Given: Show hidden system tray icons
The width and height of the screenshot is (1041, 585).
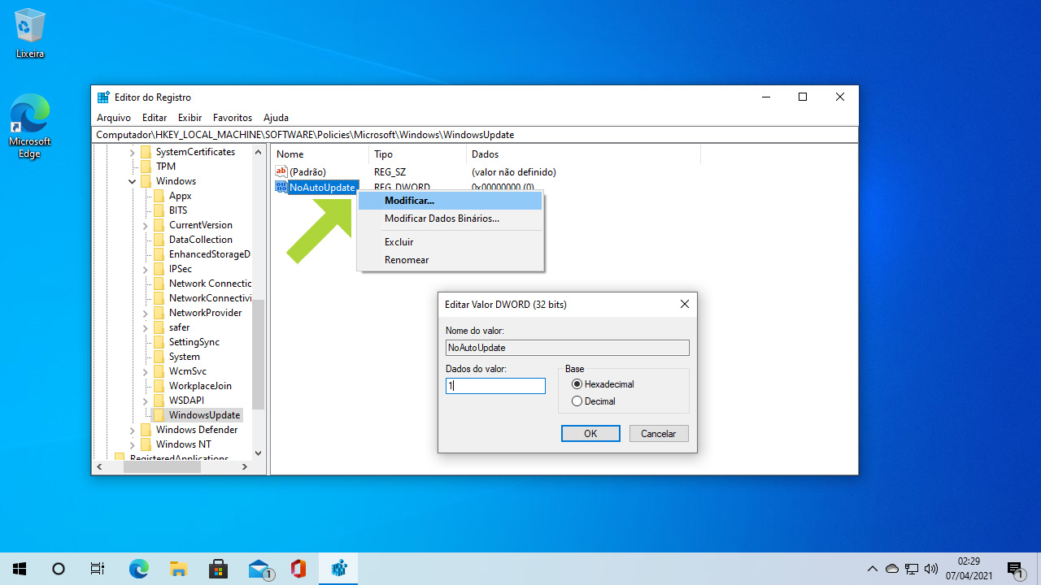Looking at the screenshot, I should pyautogui.click(x=873, y=569).
